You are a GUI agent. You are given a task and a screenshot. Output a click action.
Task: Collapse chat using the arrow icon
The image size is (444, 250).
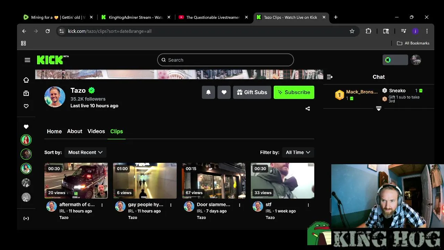click(x=330, y=77)
